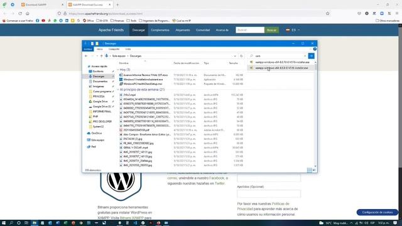
Task: Open the Compartir ribbon tab in Explorer
Action: click(114, 49)
